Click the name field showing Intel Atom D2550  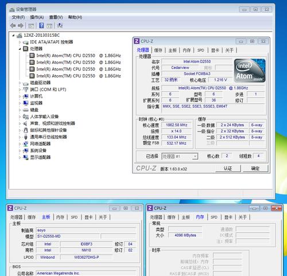click(197, 61)
